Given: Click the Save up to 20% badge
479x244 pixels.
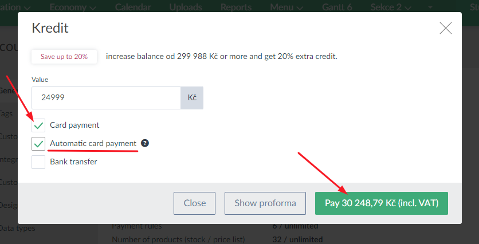Looking at the screenshot, I should 64,57.
